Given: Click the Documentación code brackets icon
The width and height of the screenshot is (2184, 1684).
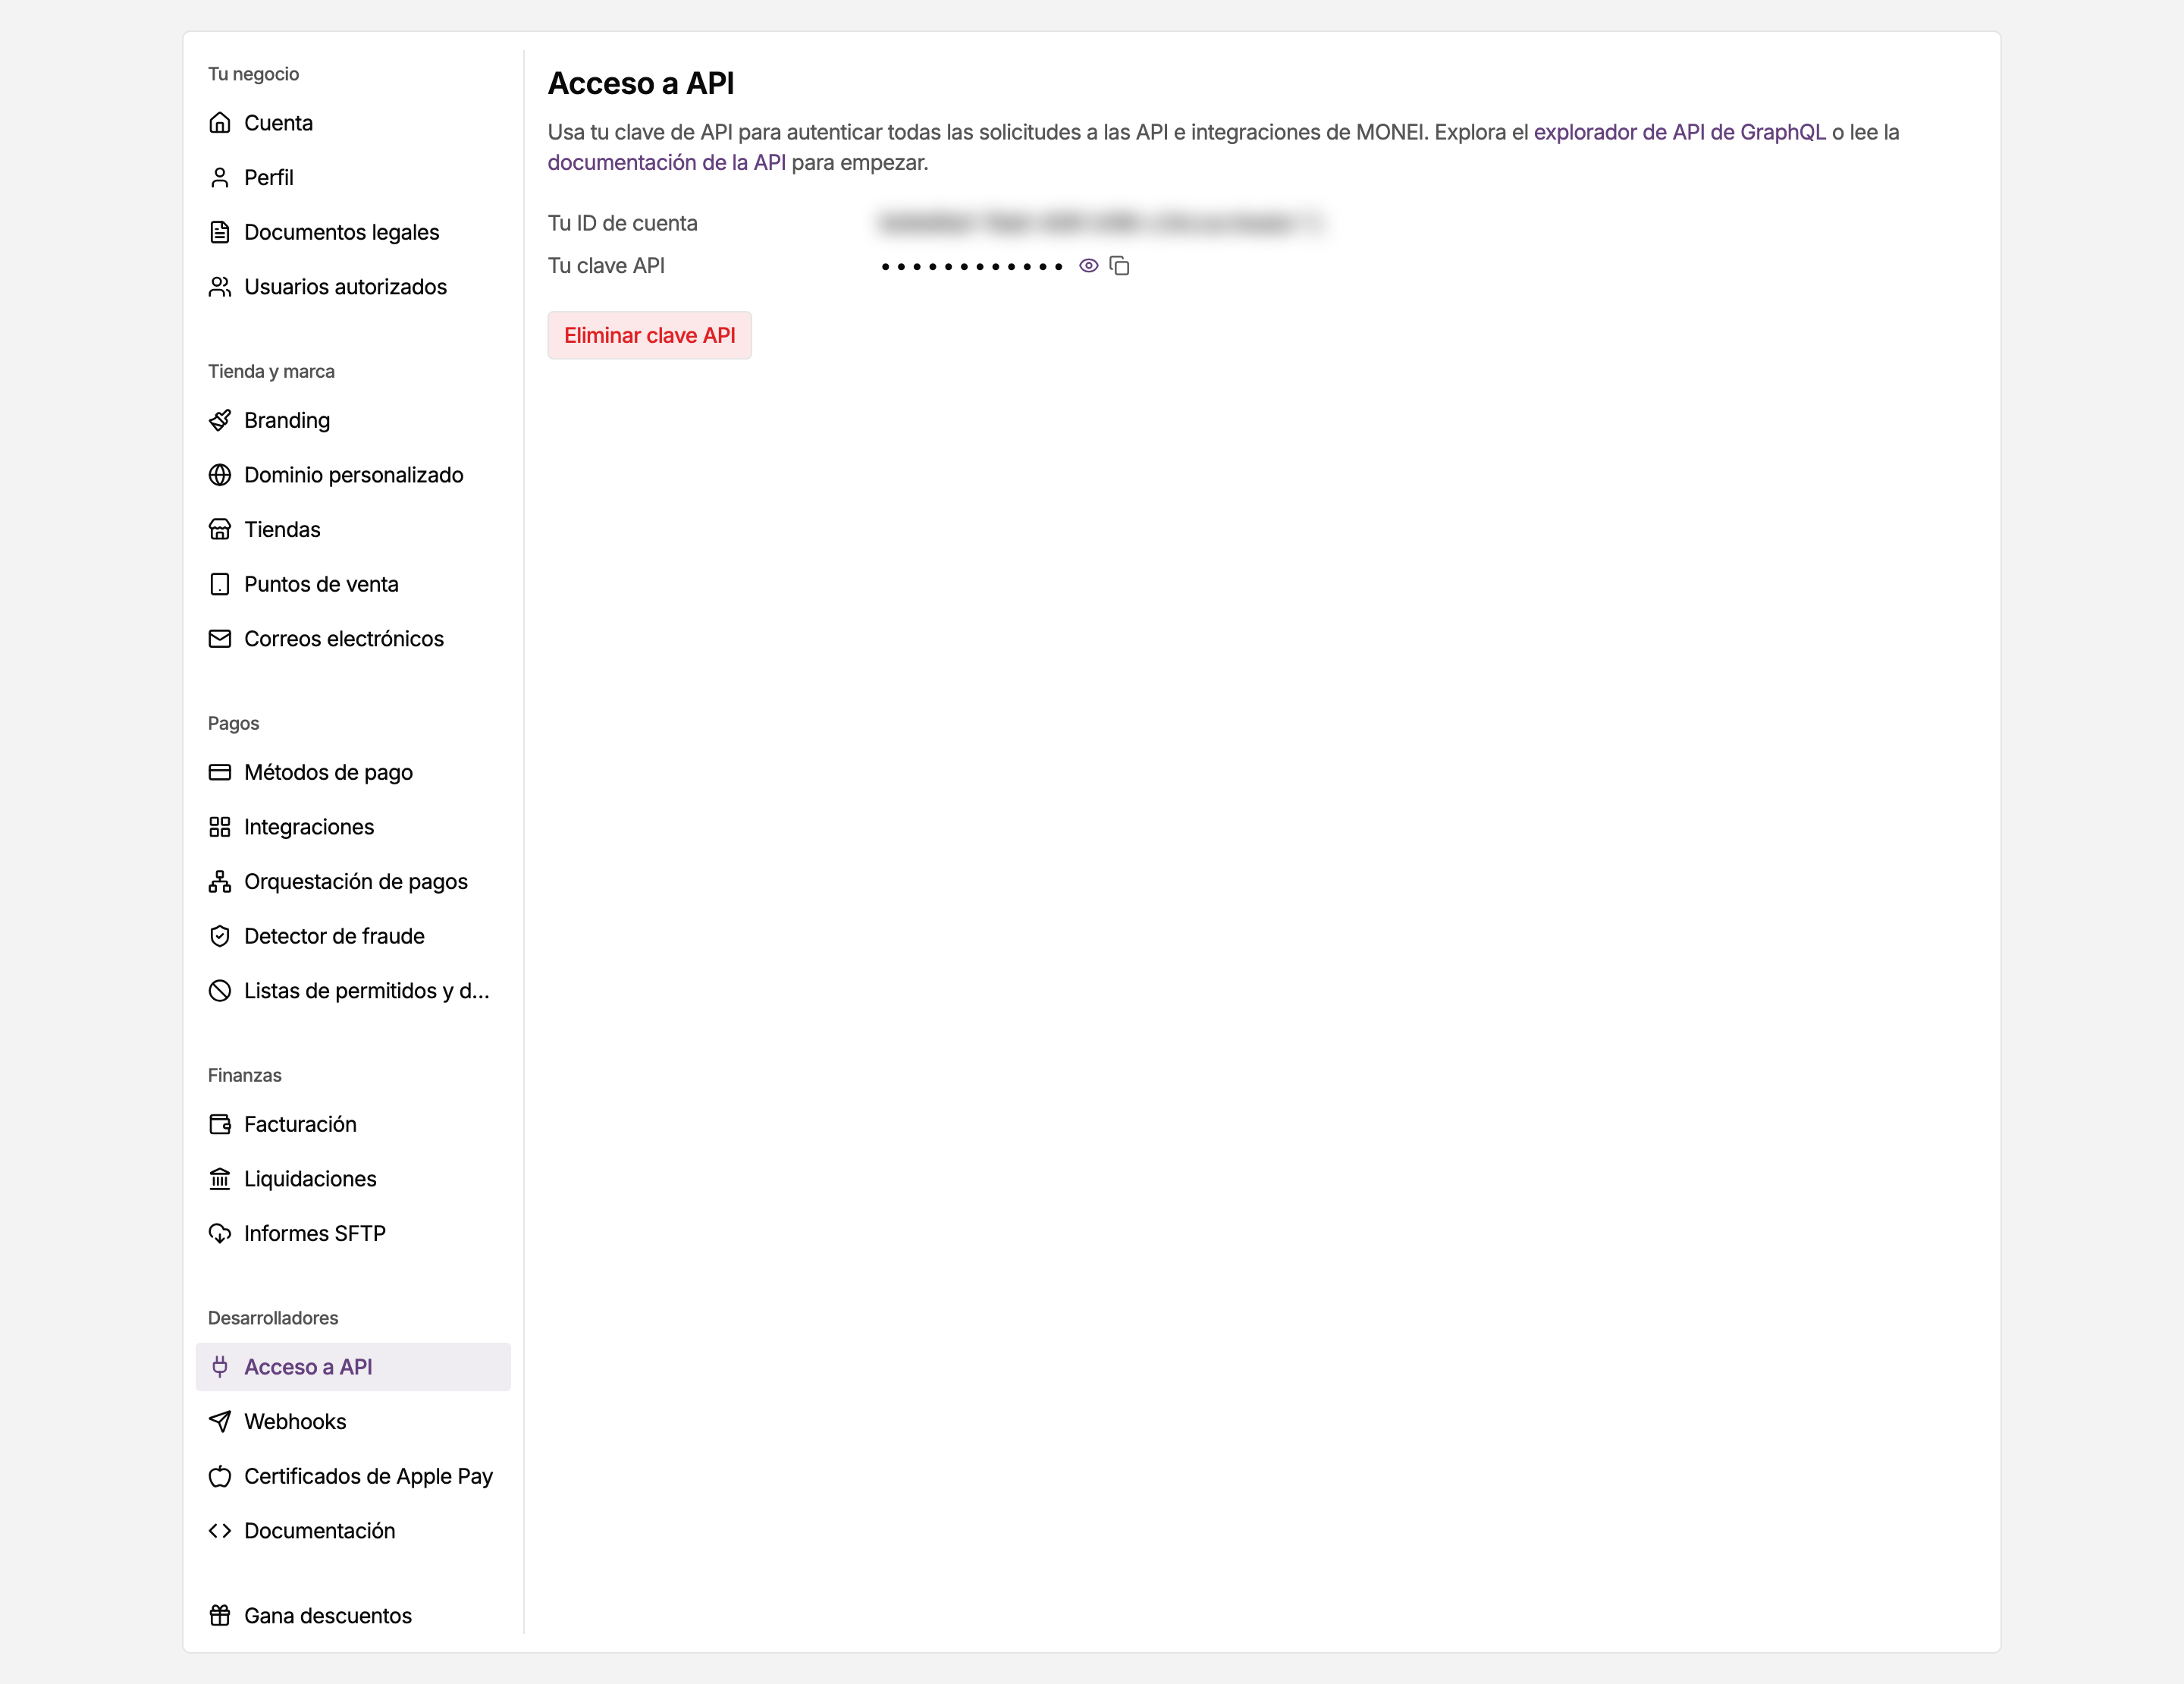Looking at the screenshot, I should 220,1531.
